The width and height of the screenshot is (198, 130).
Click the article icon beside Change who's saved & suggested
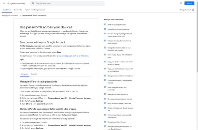tap(105, 80)
